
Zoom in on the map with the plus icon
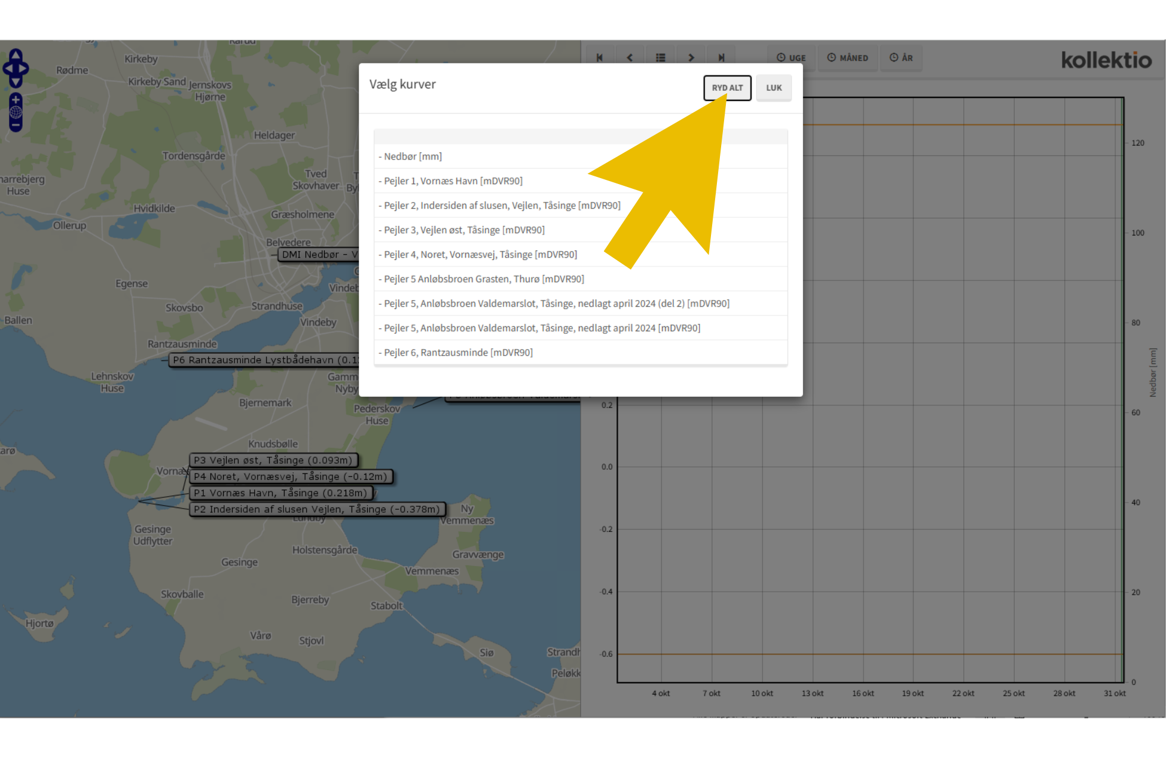coord(16,100)
